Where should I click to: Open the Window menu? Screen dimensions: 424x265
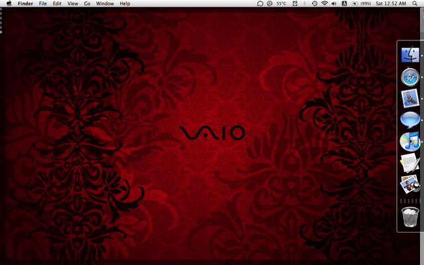(105, 3)
